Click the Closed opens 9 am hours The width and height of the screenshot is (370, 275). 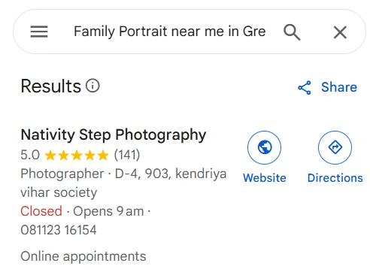click(85, 211)
